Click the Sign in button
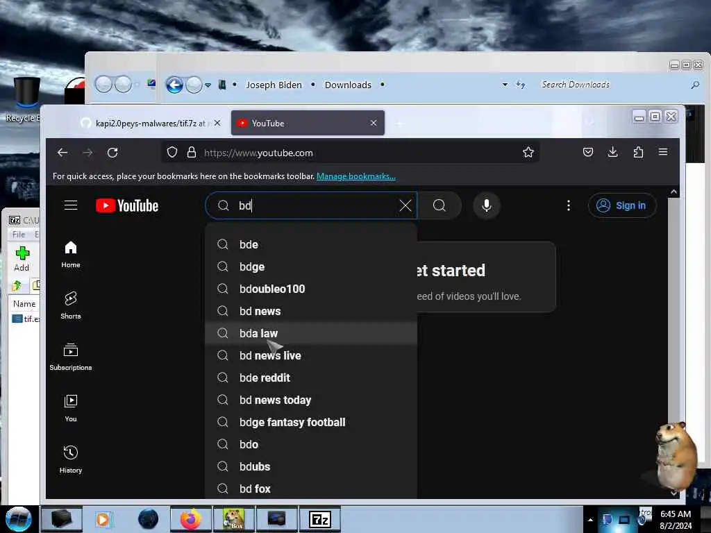Image resolution: width=711 pixels, height=533 pixels. tap(621, 205)
